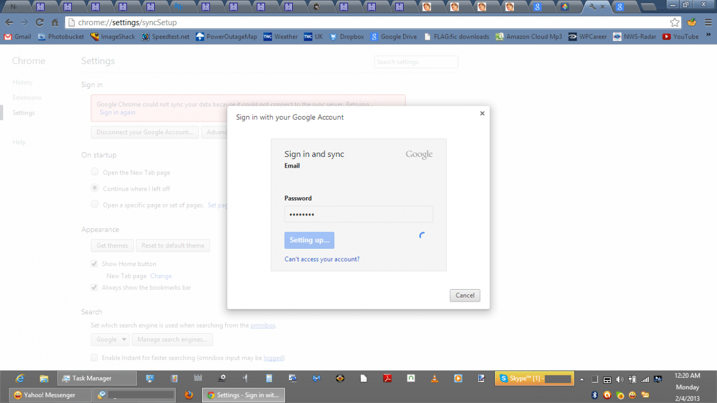
Task: Open Help in the Chrome sidebar
Action: point(19,142)
